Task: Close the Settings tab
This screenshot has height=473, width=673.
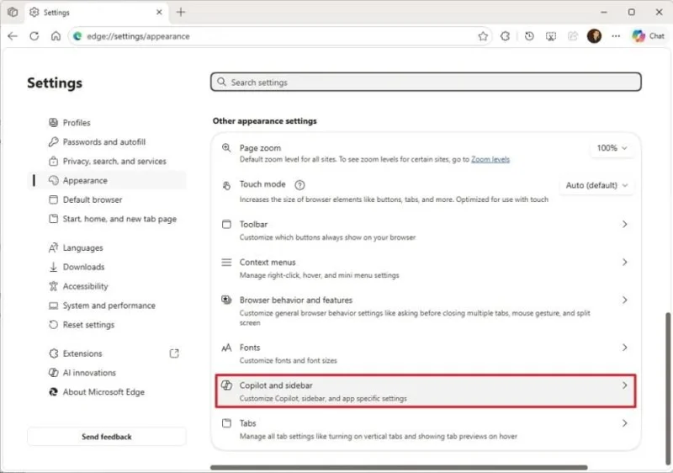Action: [159, 12]
